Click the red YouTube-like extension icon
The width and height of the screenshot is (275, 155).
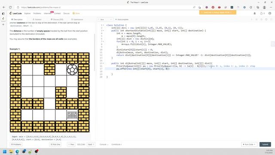click(x=219, y=7)
